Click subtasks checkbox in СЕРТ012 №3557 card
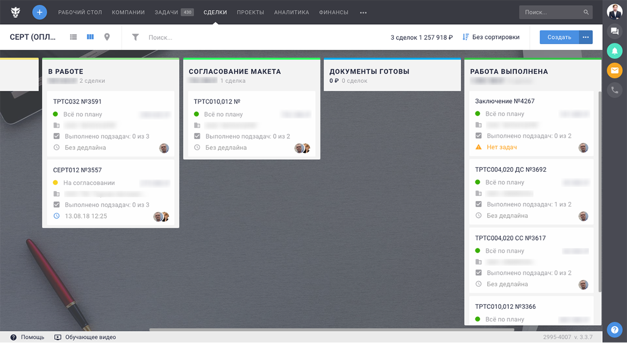 coord(57,205)
